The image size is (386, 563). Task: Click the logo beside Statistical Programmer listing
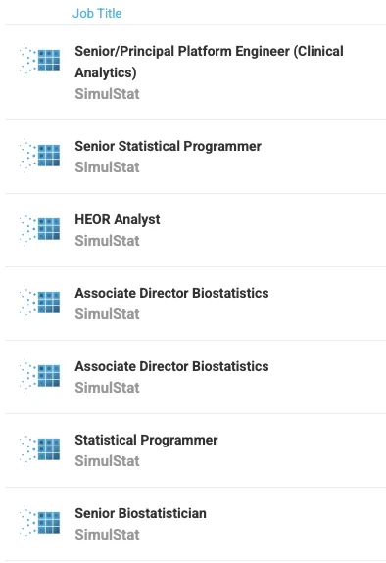[x=40, y=449]
